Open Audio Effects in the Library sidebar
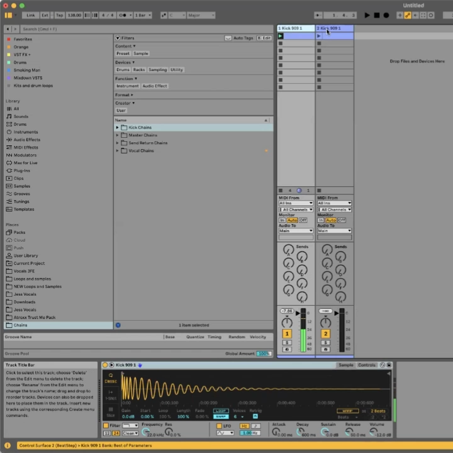Screen dimensions: 453x453 pos(26,140)
